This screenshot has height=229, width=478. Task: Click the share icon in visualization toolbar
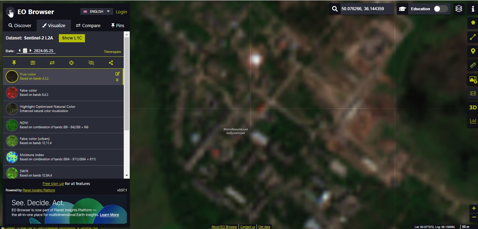[111, 63]
